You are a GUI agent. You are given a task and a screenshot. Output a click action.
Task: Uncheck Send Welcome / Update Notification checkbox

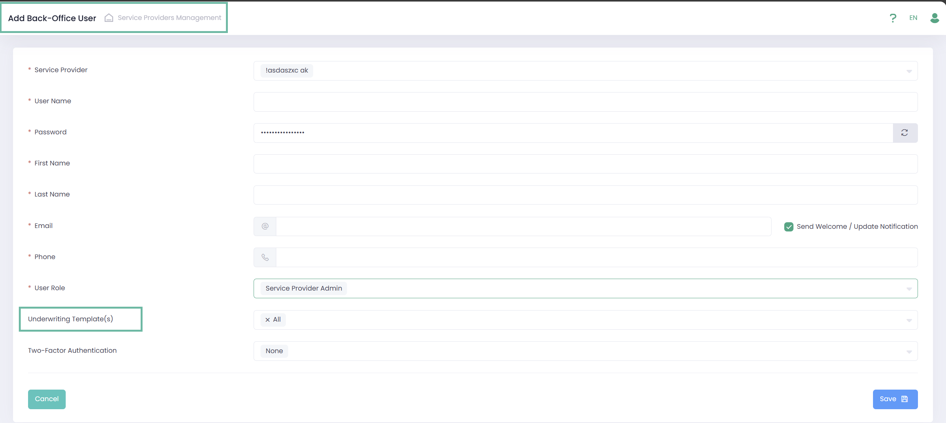pyautogui.click(x=788, y=227)
